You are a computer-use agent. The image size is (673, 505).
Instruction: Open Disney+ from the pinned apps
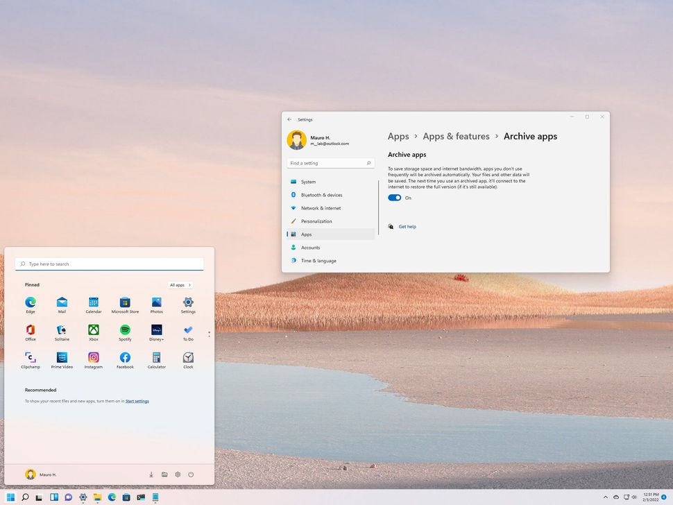[156, 332]
